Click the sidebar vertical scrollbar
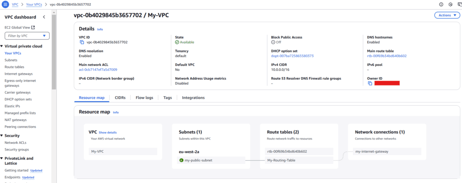The height and width of the screenshot is (183, 462). (x=54, y=52)
